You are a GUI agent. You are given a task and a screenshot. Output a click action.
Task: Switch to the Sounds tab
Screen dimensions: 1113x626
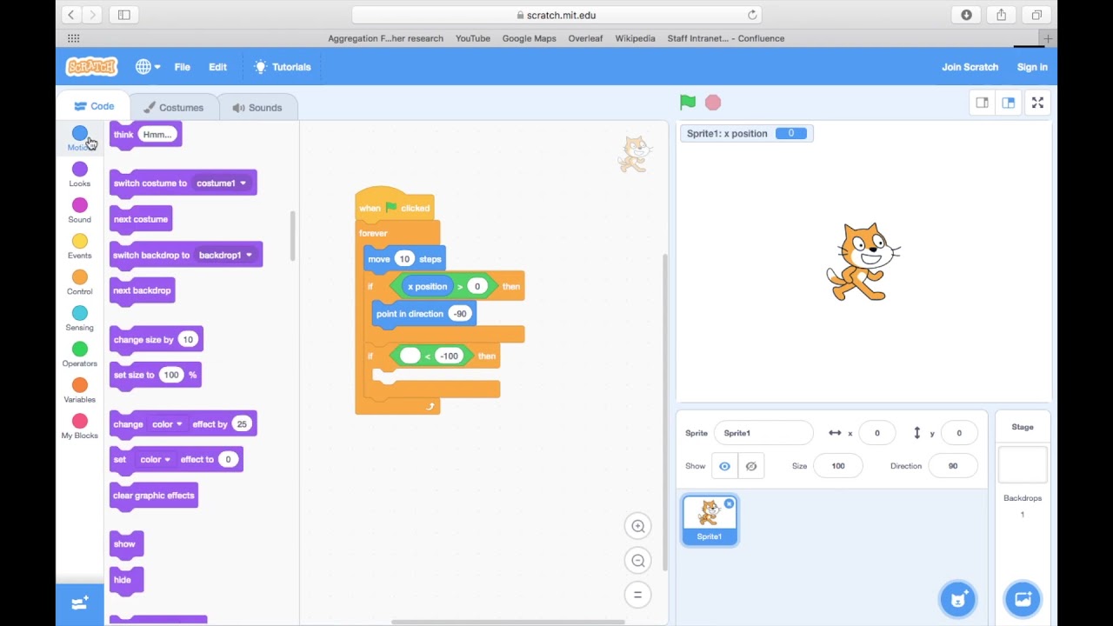[x=257, y=107]
